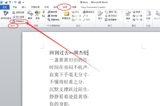Open the undo history dropdown arrow

[x=13, y=2]
